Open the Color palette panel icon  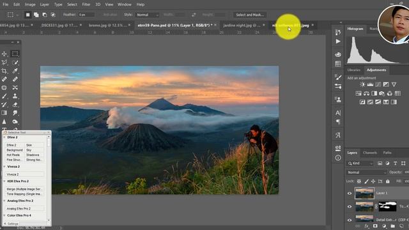coord(338,54)
